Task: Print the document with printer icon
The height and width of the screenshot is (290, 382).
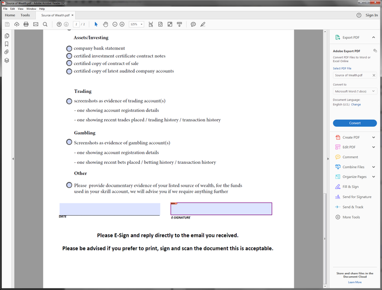Action: (26, 25)
